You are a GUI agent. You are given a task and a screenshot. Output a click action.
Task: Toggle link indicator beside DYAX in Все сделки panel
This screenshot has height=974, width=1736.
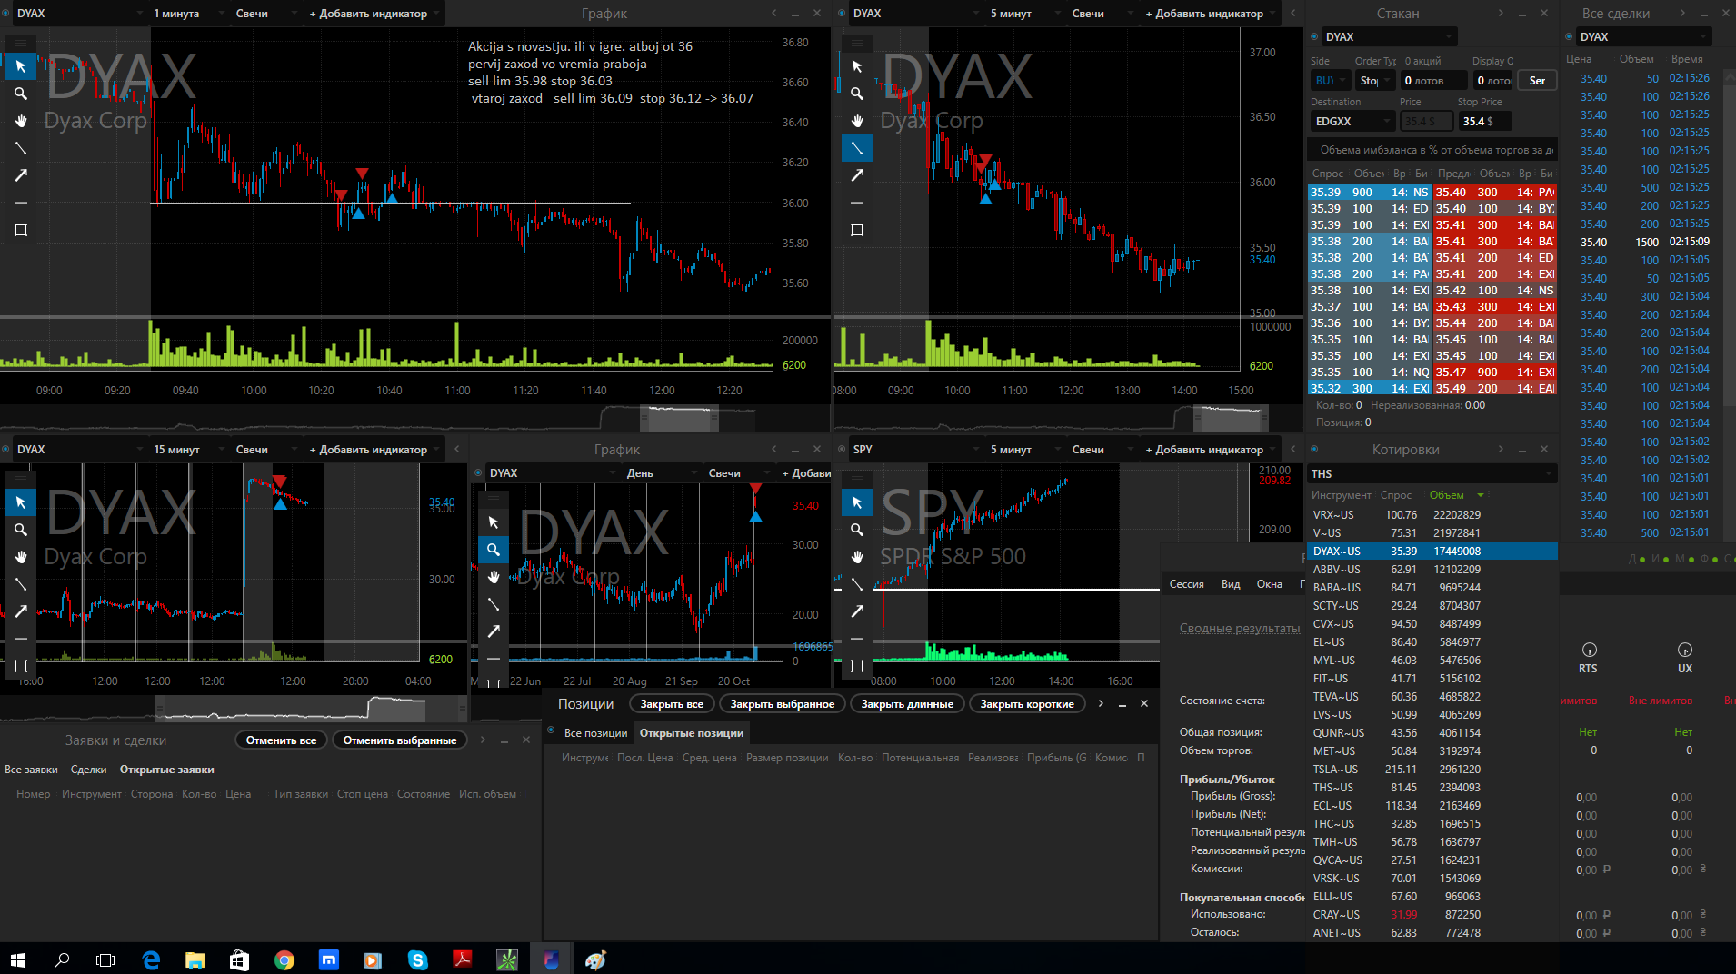coord(1569,37)
